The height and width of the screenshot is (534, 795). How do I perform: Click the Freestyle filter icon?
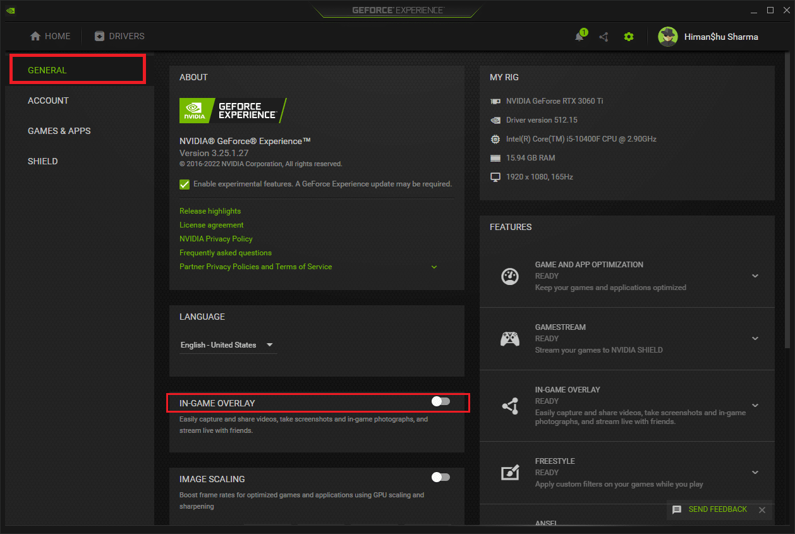pyautogui.click(x=510, y=473)
